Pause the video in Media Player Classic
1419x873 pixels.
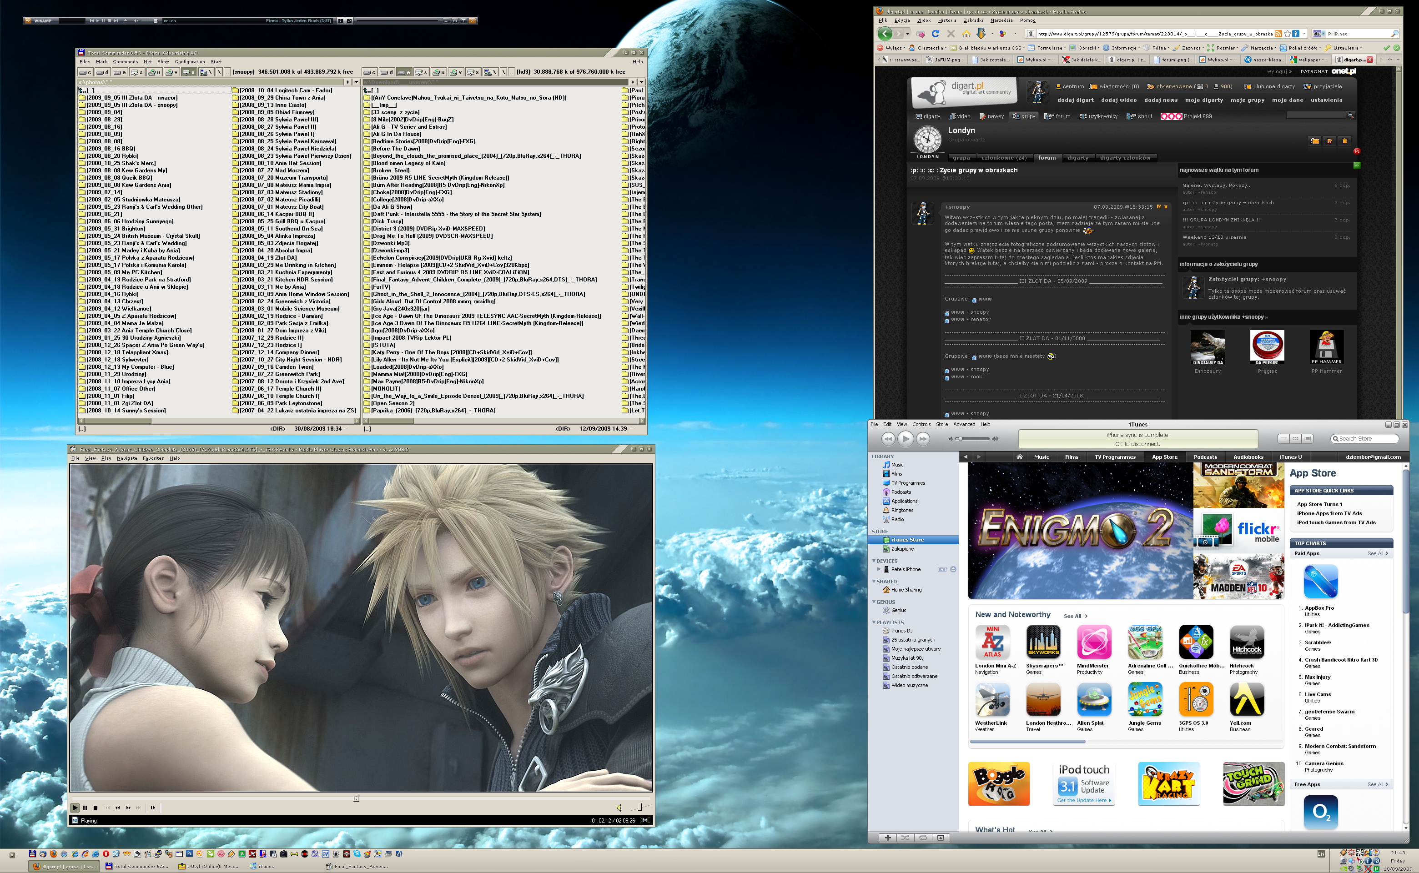coord(85,808)
